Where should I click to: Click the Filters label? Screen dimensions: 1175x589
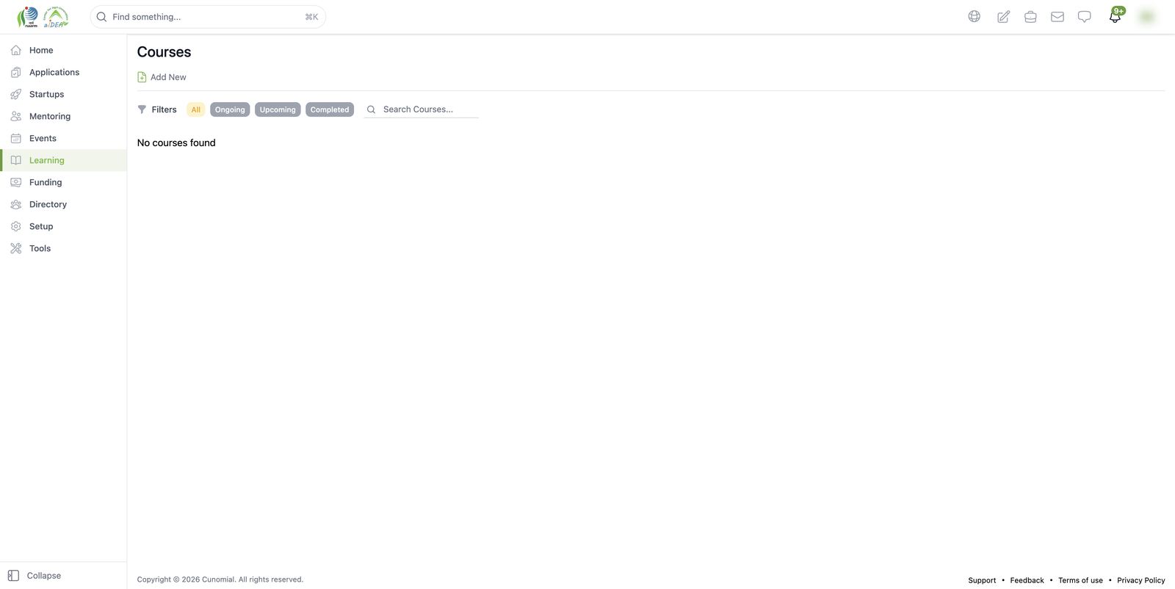164,109
